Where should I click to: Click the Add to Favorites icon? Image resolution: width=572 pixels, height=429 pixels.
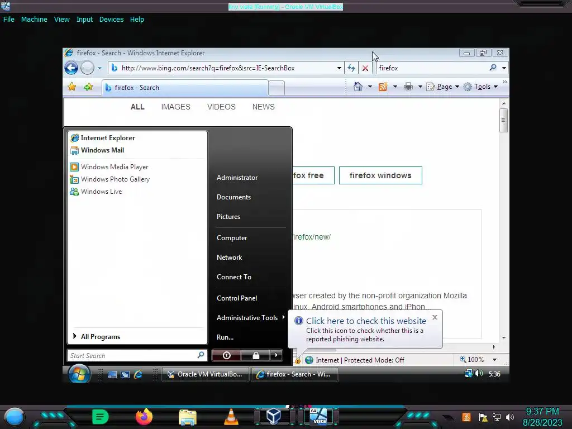coord(88,87)
